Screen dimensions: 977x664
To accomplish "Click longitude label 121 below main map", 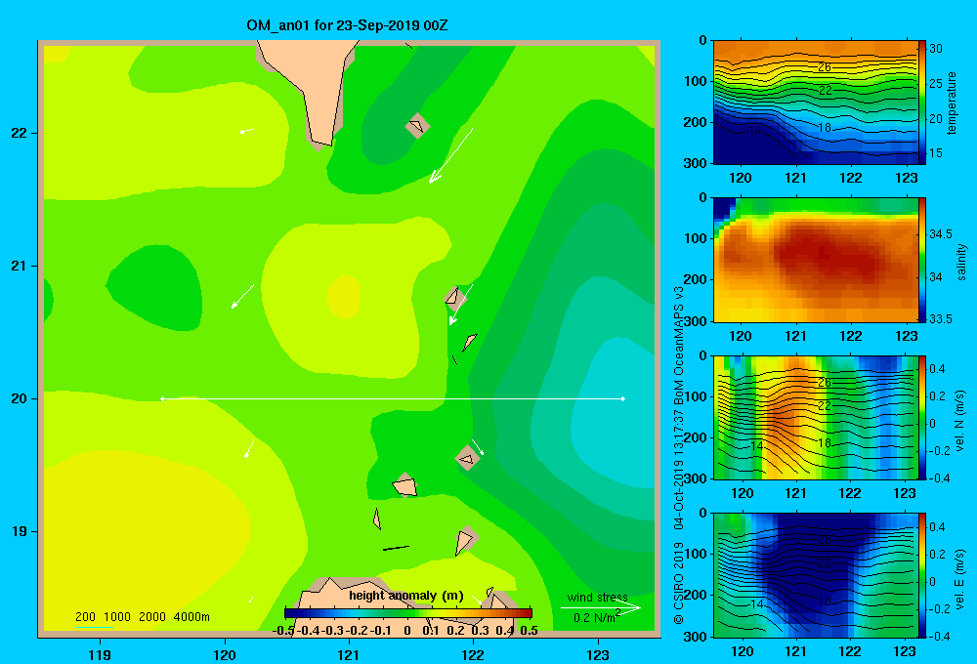I will pyautogui.click(x=349, y=655).
